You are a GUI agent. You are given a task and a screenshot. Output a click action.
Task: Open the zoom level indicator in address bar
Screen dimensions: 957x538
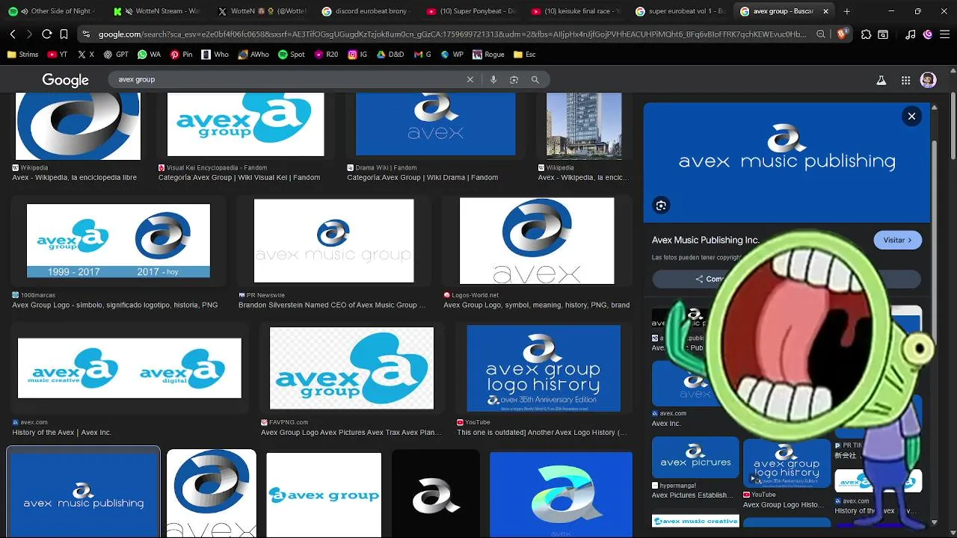(x=821, y=34)
